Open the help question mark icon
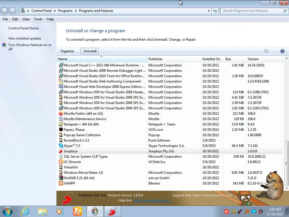289x217 pixels. point(282,51)
